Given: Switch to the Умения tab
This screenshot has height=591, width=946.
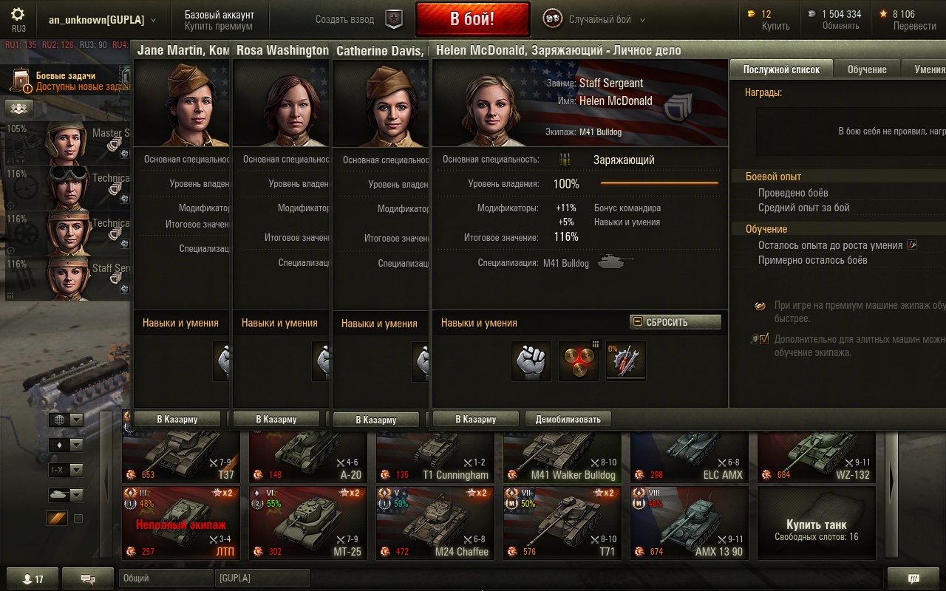Looking at the screenshot, I should coord(925,69).
